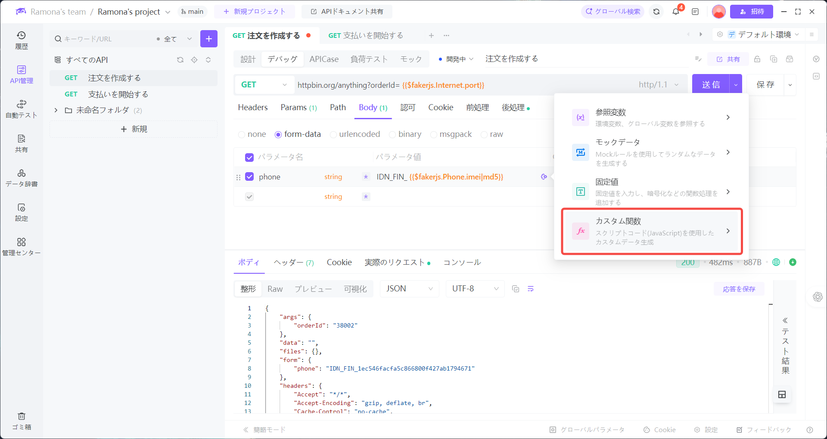Open the グローバル検索 search
Viewport: 827px width, 439px height.
(612, 12)
